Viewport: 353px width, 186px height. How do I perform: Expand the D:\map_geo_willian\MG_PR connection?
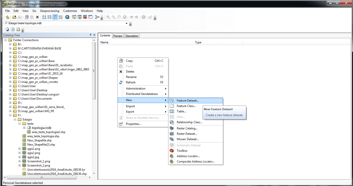click(10, 111)
